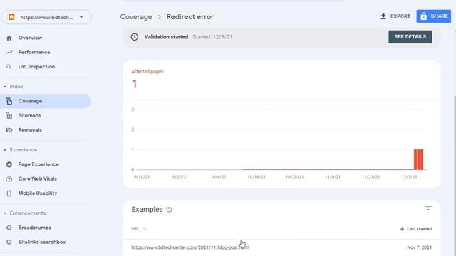The height and width of the screenshot is (256, 456).
Task: Click the lock icon on Share
Action: click(424, 16)
